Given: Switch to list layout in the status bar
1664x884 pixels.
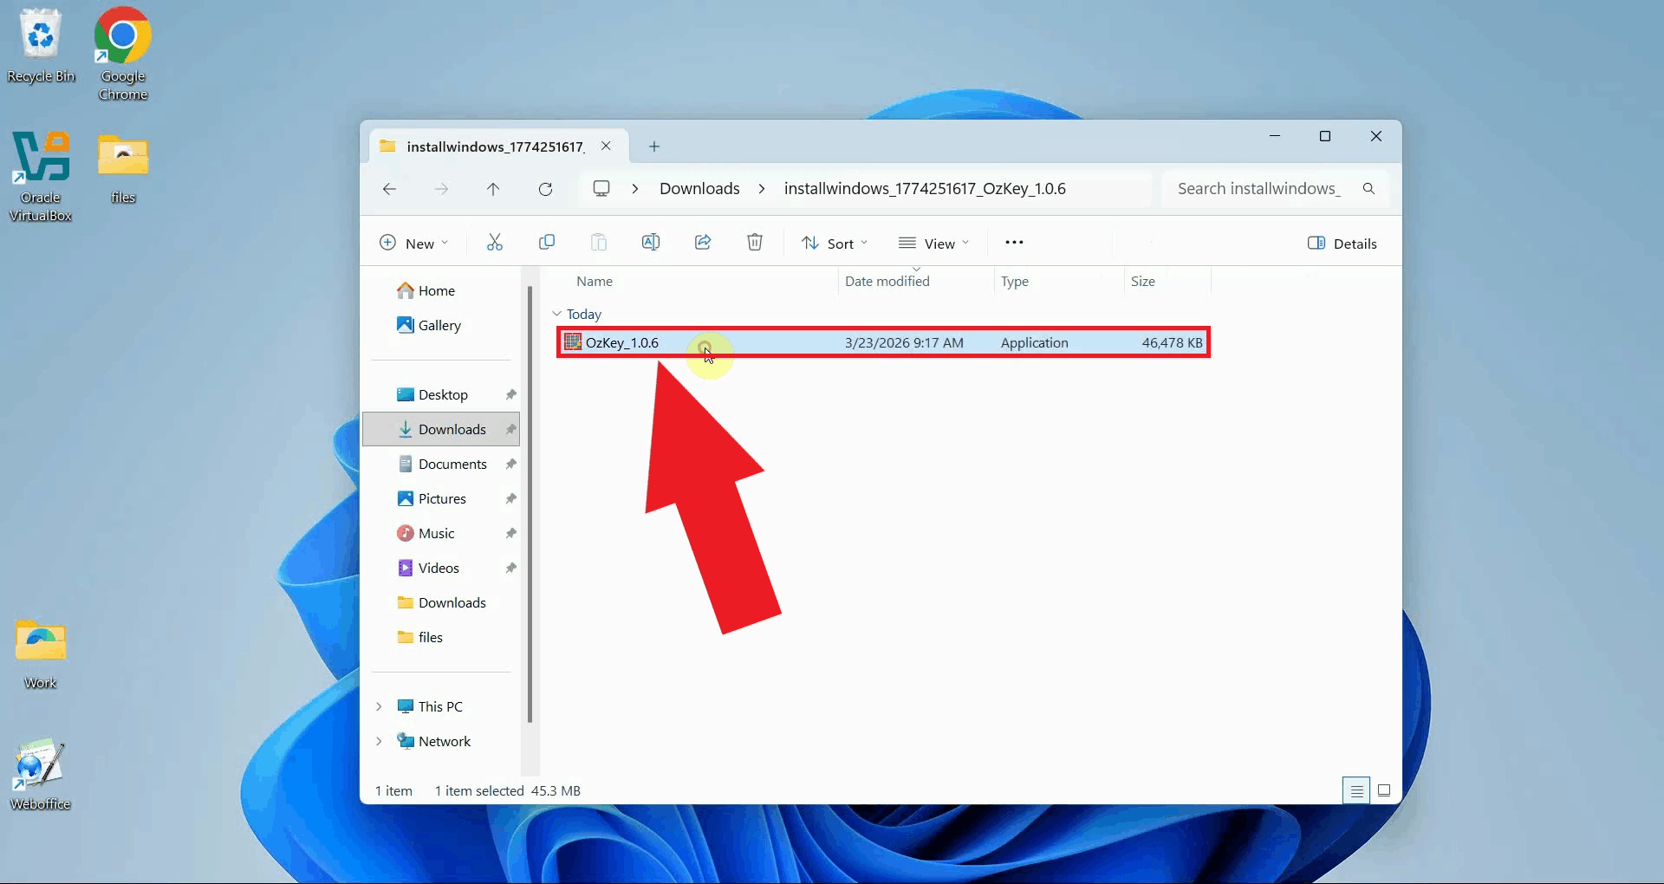Looking at the screenshot, I should tap(1356, 790).
